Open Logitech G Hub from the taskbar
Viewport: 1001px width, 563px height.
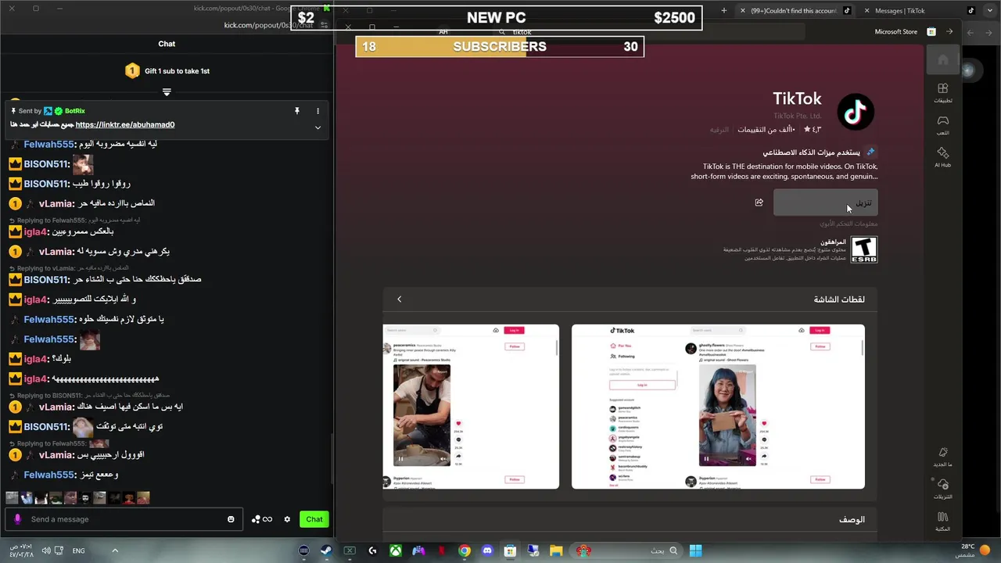(x=373, y=550)
